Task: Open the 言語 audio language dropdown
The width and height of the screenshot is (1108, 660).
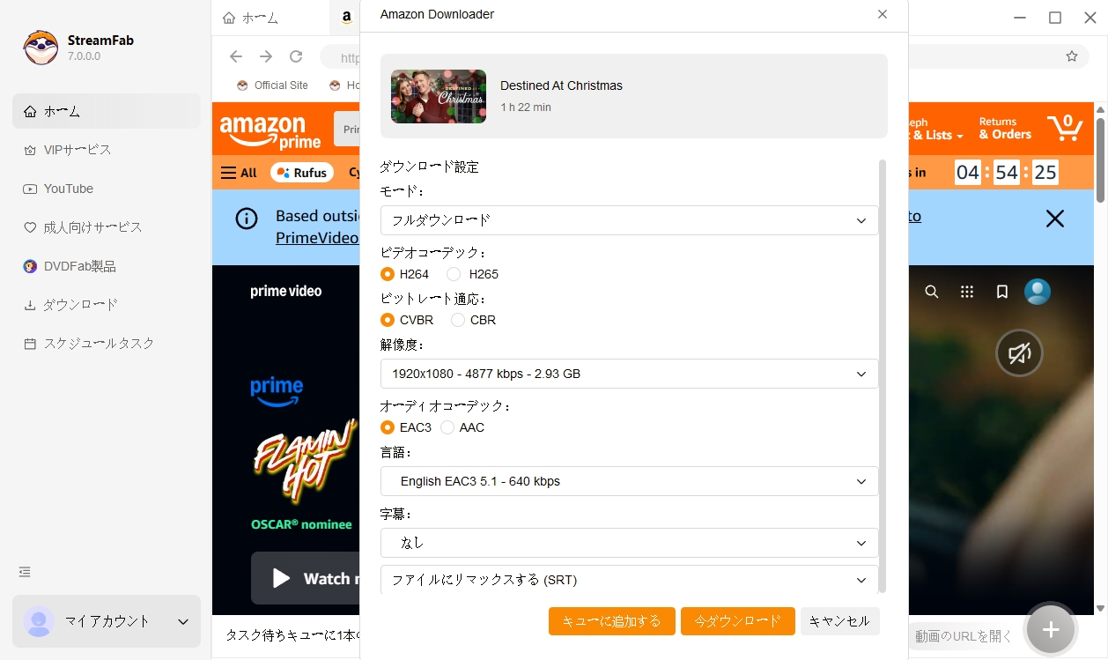Action: click(628, 481)
